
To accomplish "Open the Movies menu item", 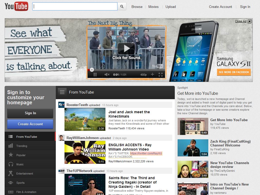I will [x=153, y=7].
